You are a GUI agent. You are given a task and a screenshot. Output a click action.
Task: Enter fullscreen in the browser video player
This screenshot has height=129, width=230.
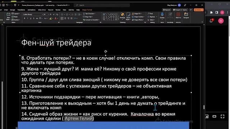(222, 116)
